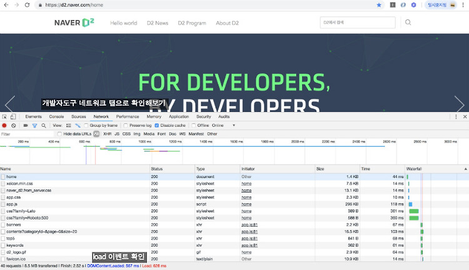Filter requests by Font type

[161, 134]
